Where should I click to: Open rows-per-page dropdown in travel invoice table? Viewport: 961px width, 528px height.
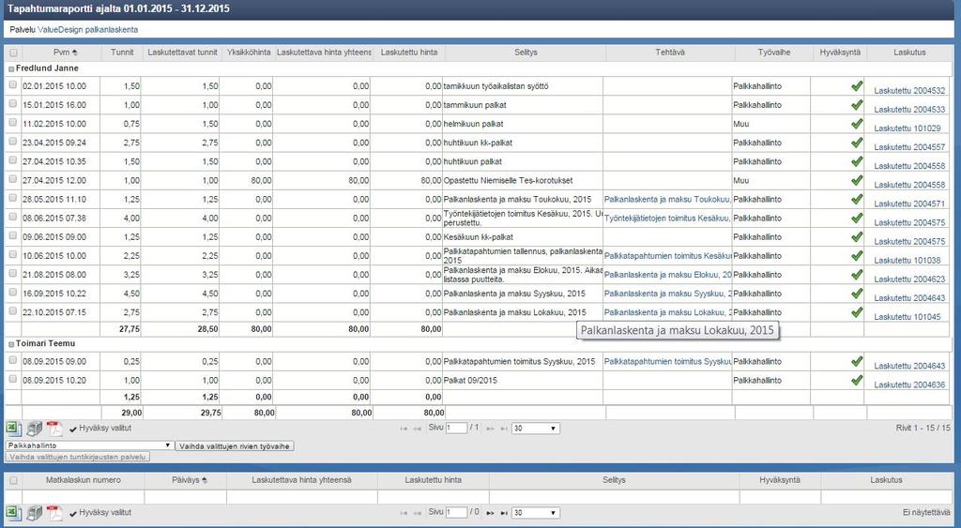pos(535,513)
